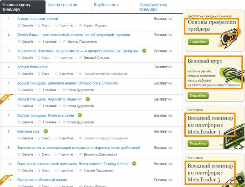245x187 pixels.
Task: Click green badge beside Trading Central course
Action: 134,163
